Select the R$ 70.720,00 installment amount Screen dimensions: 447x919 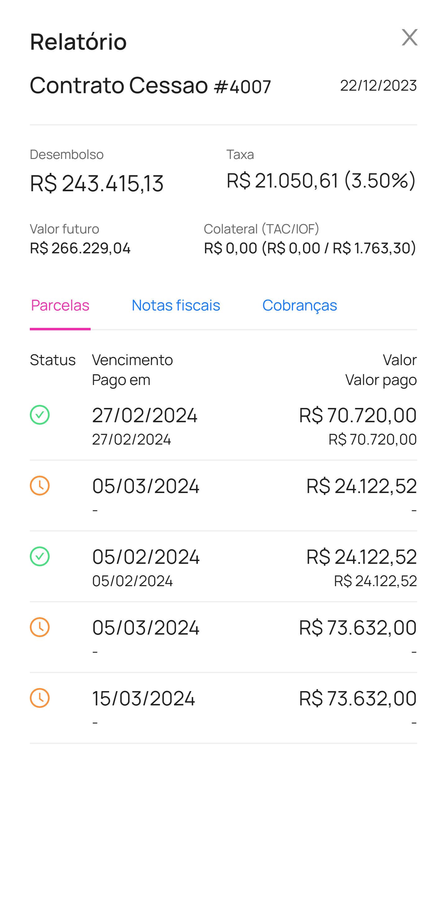[358, 415]
